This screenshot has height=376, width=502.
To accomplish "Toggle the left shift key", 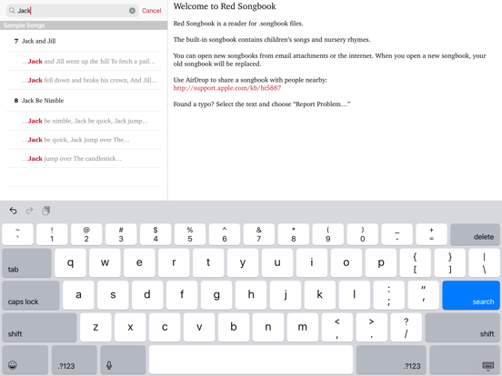I will 39,327.
